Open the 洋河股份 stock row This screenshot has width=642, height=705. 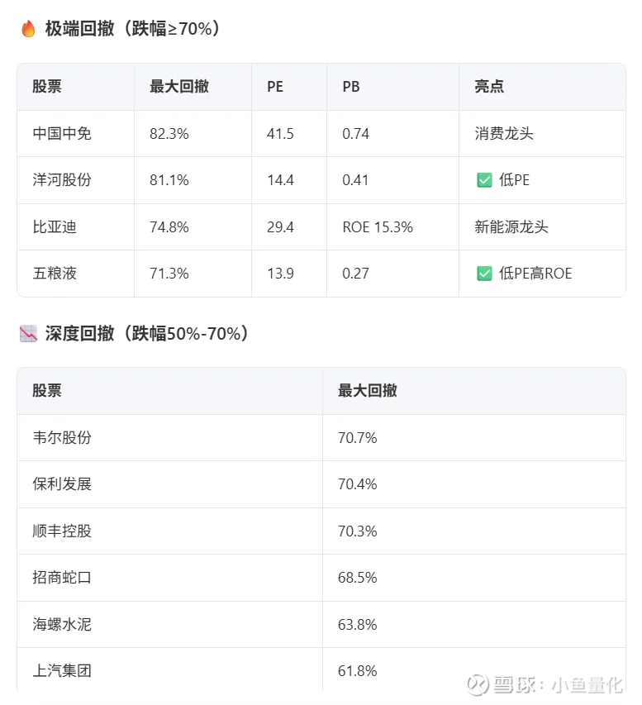pyautogui.click(x=62, y=180)
